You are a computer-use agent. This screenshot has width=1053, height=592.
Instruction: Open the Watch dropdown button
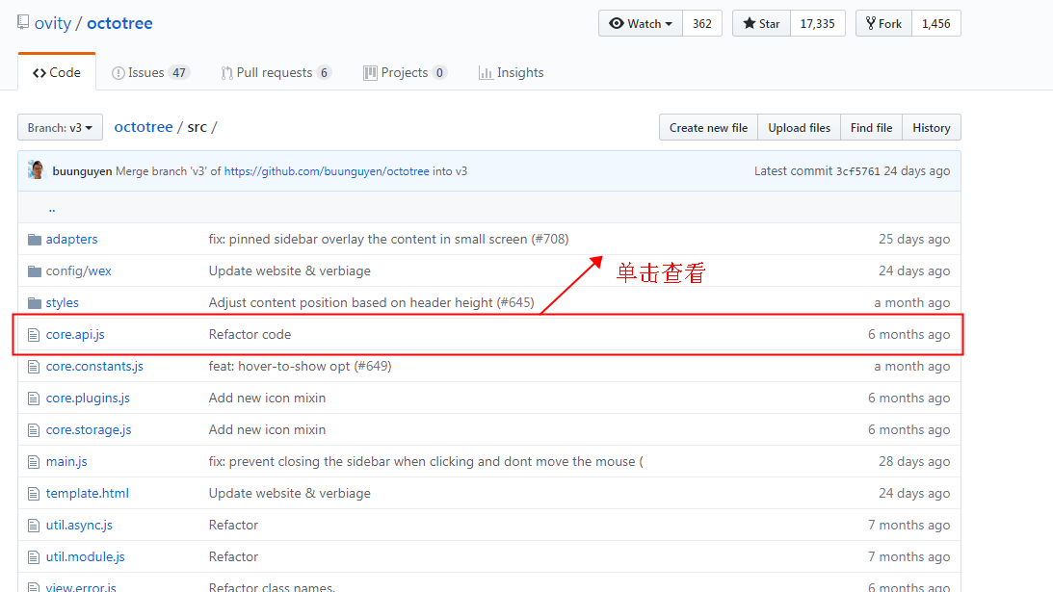640,23
